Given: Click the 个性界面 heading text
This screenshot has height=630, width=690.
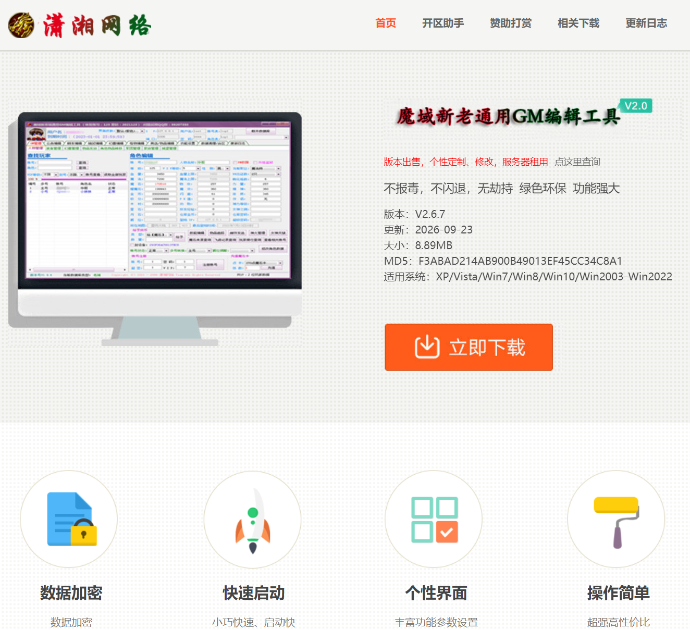Looking at the screenshot, I should 436,593.
